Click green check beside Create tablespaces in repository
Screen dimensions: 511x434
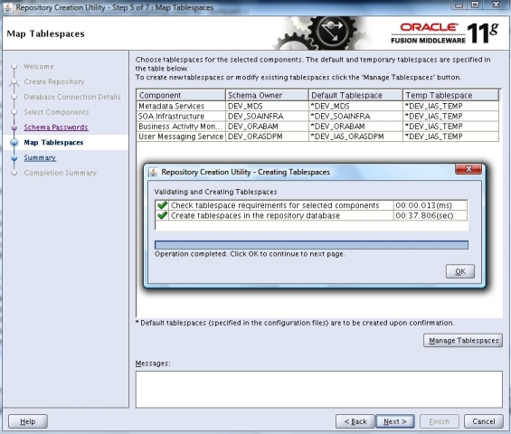pos(162,215)
